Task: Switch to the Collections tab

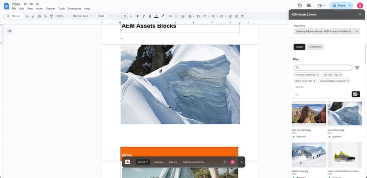Action: [315, 47]
